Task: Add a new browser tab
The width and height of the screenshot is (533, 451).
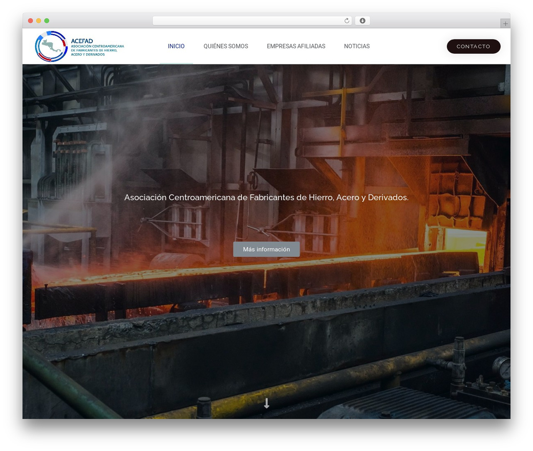Action: point(505,24)
